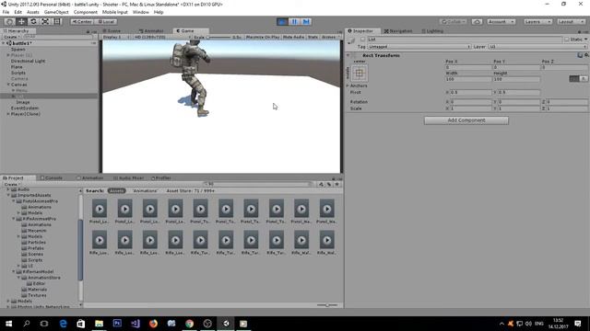
Task: Adjust the Project icon size slider
Action: click(327, 305)
